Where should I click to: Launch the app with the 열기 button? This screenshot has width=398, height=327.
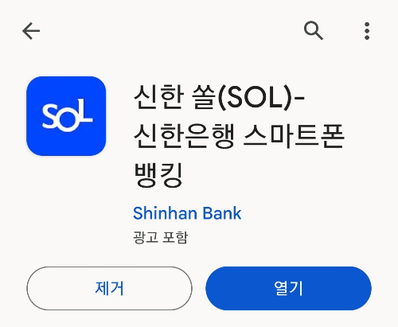pyautogui.click(x=288, y=288)
